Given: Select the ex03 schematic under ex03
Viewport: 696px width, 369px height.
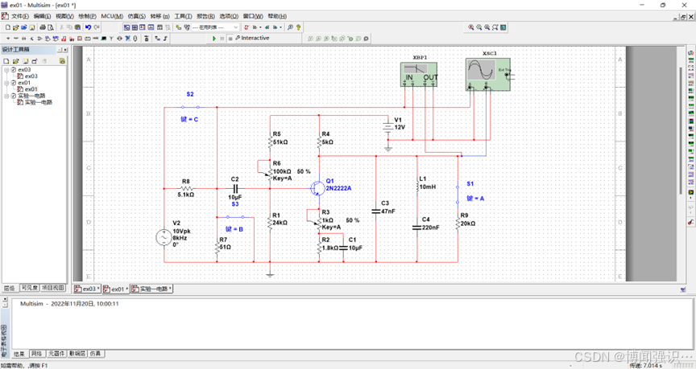Looking at the screenshot, I should (28, 76).
